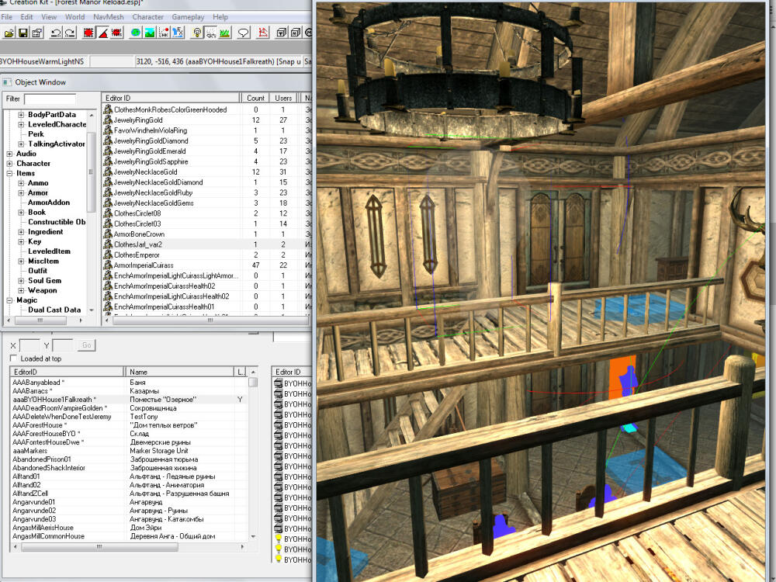Click the X coordinate input field

click(x=29, y=345)
